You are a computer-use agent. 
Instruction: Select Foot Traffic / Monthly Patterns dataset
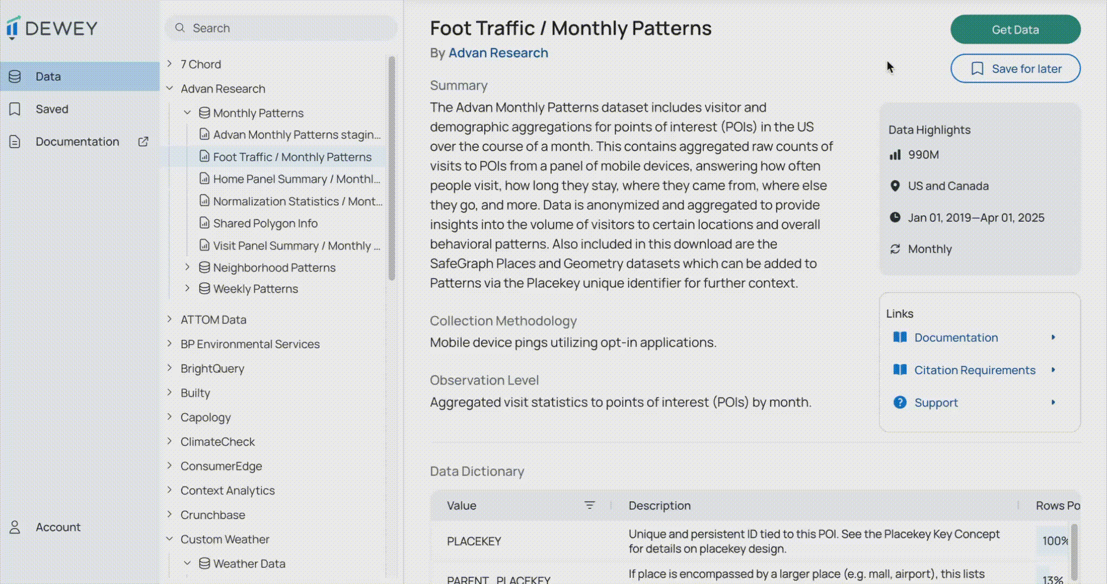click(292, 157)
